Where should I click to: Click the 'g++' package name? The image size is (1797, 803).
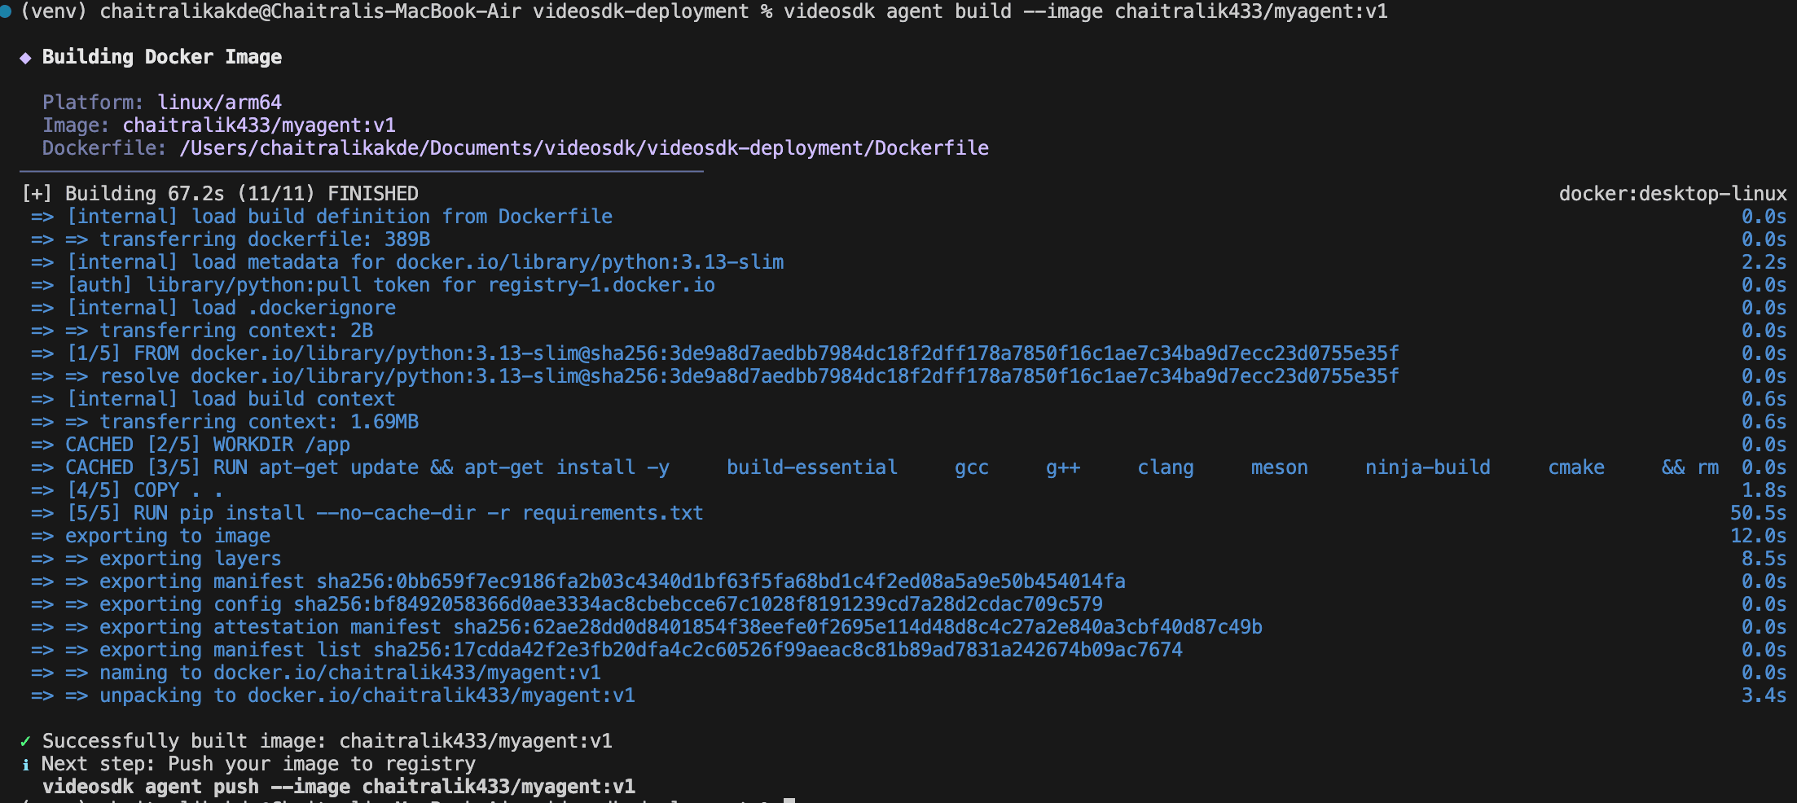click(1063, 467)
